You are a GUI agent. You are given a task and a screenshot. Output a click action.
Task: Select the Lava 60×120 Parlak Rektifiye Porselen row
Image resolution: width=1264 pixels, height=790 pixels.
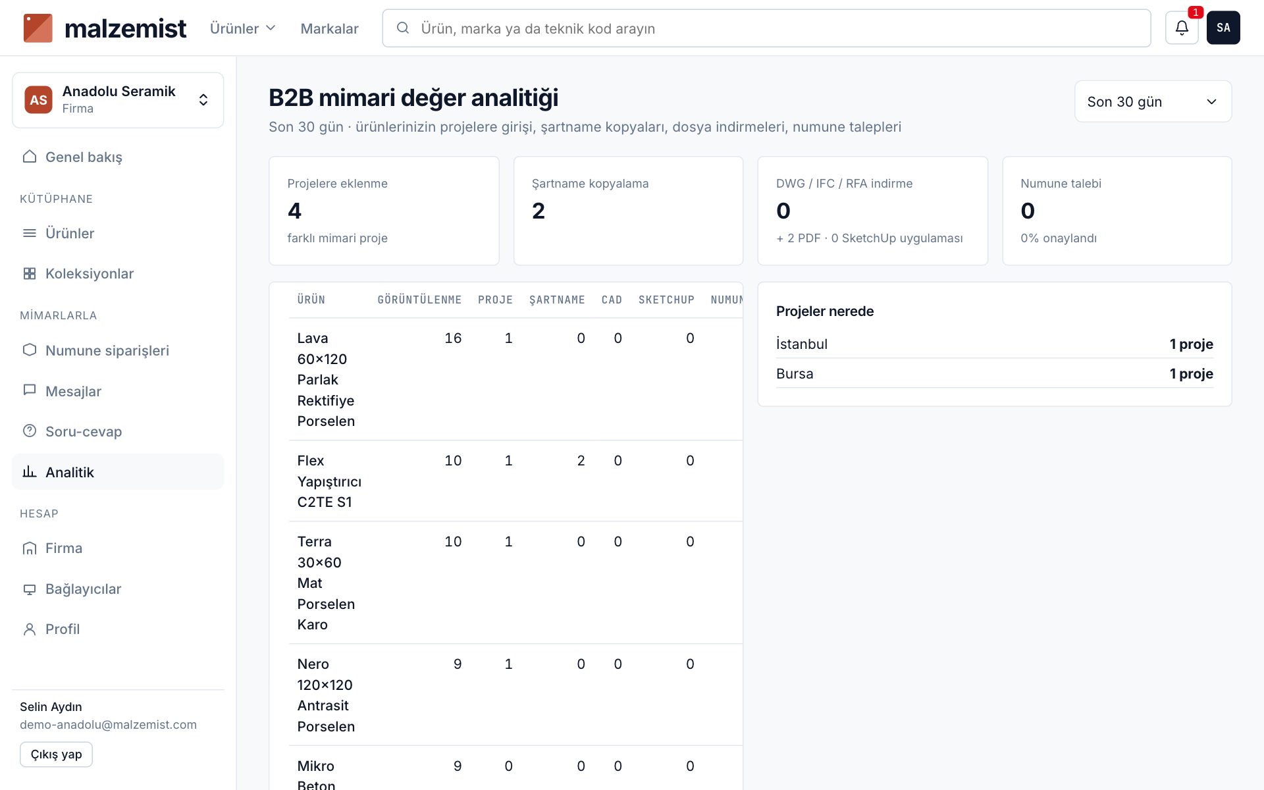tap(515, 379)
